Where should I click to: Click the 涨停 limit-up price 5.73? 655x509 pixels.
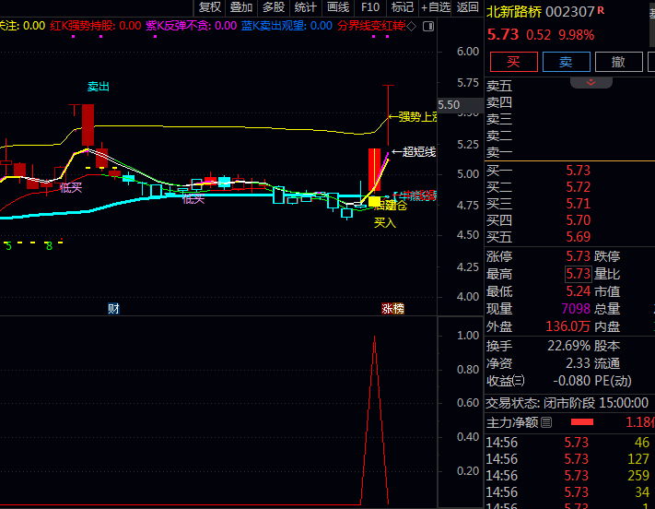point(578,256)
